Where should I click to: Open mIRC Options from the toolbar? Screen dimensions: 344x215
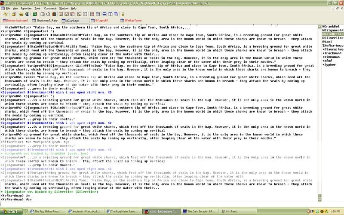(14, 14)
